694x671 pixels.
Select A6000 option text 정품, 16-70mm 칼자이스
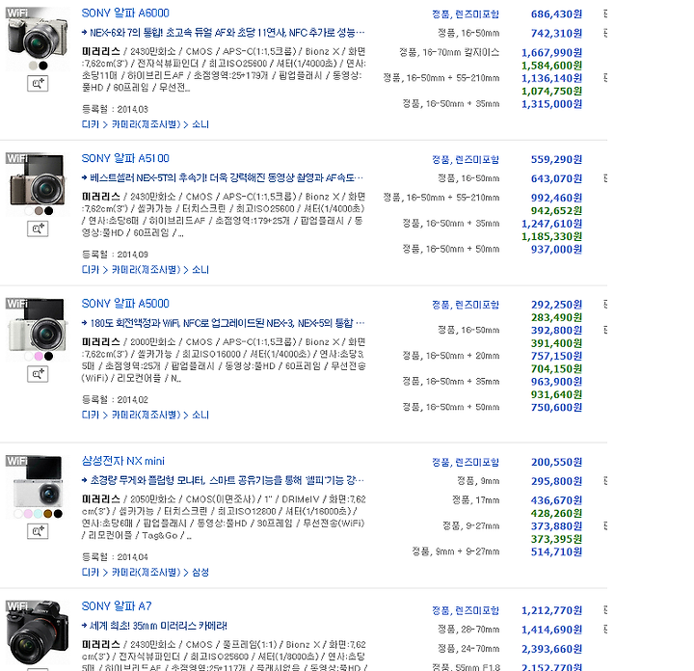click(449, 53)
